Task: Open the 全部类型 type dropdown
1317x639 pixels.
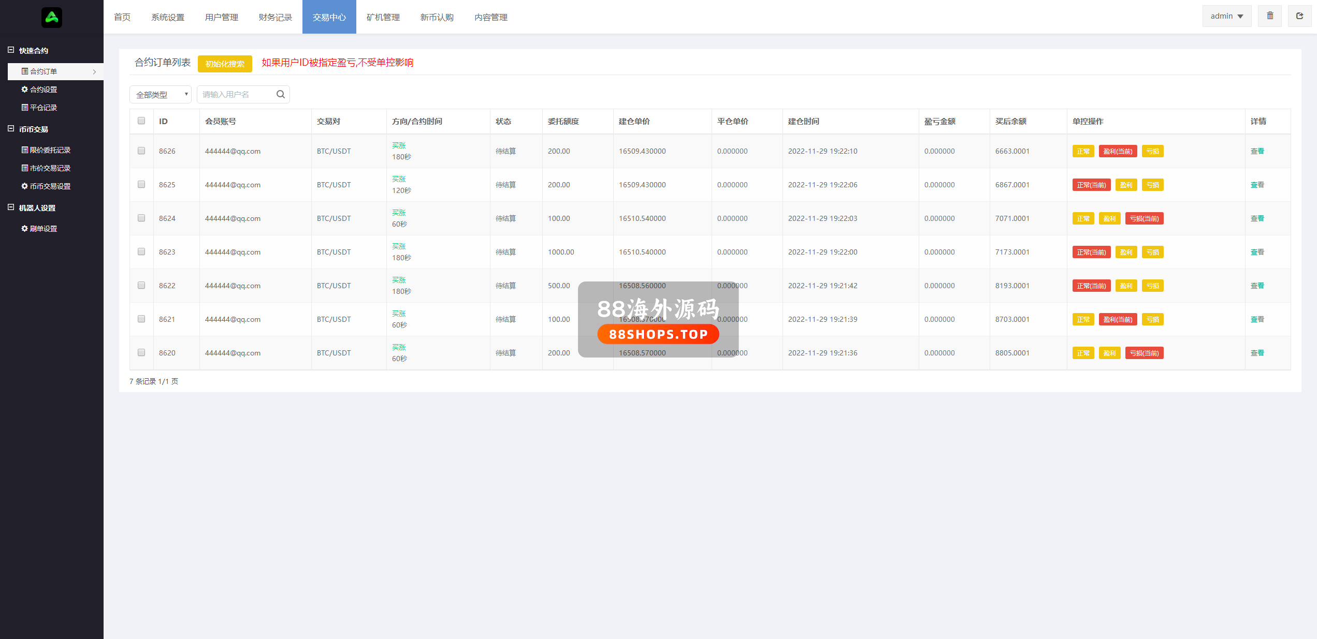Action: point(161,95)
